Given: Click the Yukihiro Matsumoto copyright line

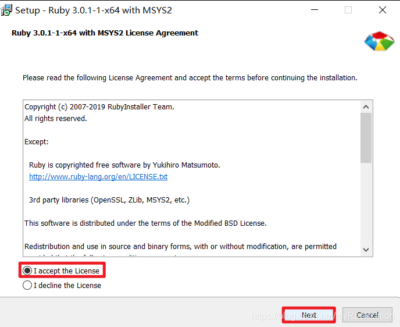Looking at the screenshot, I should (124, 165).
